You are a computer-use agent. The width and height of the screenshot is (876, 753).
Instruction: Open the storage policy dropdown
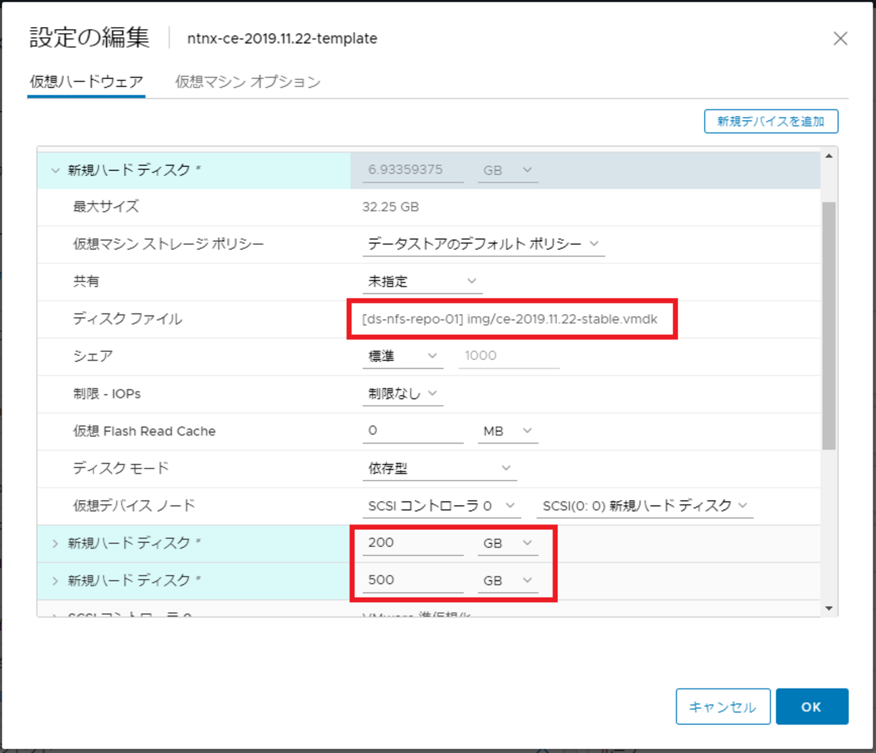click(482, 244)
